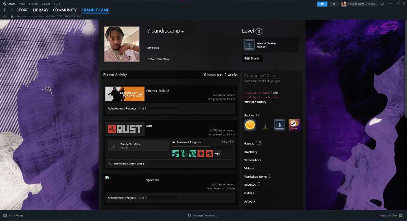Viewport: 407px width, 221px height.
Task: Open the View menu
Action: point(22,4)
